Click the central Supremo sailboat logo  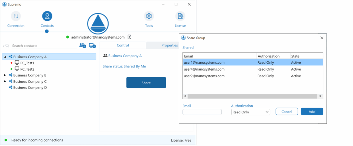[x=98, y=23]
